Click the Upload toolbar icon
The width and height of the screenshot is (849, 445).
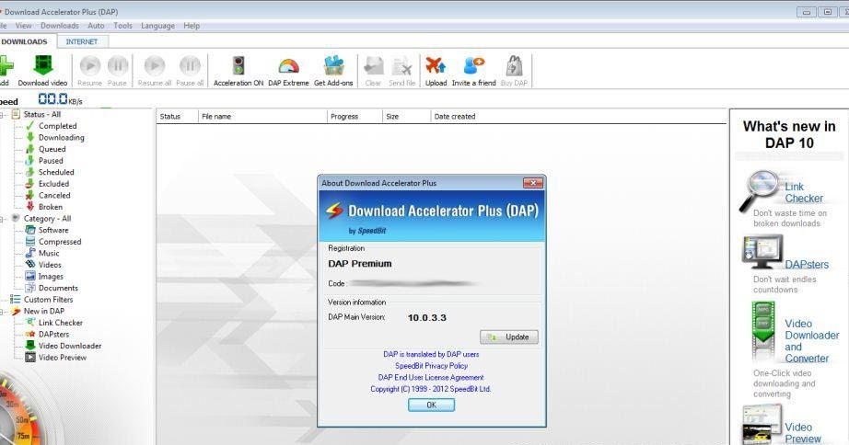pos(436,65)
